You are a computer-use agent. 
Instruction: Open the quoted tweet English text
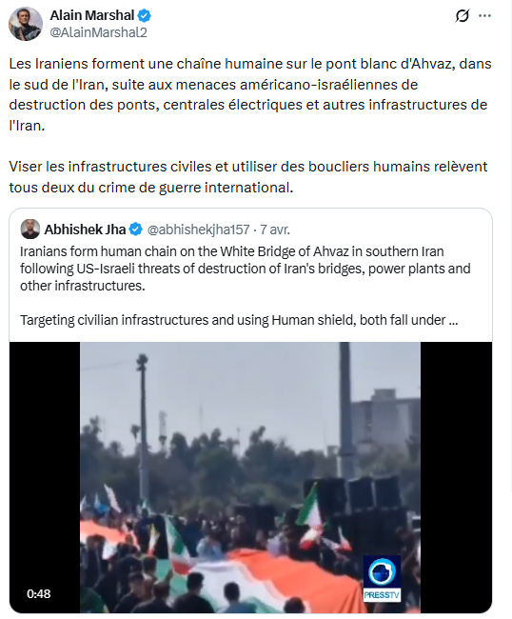(245, 286)
